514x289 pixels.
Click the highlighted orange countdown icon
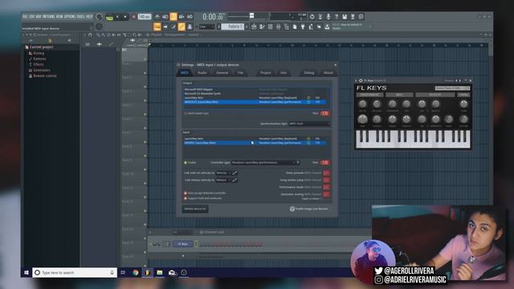pyautogui.click(x=173, y=16)
